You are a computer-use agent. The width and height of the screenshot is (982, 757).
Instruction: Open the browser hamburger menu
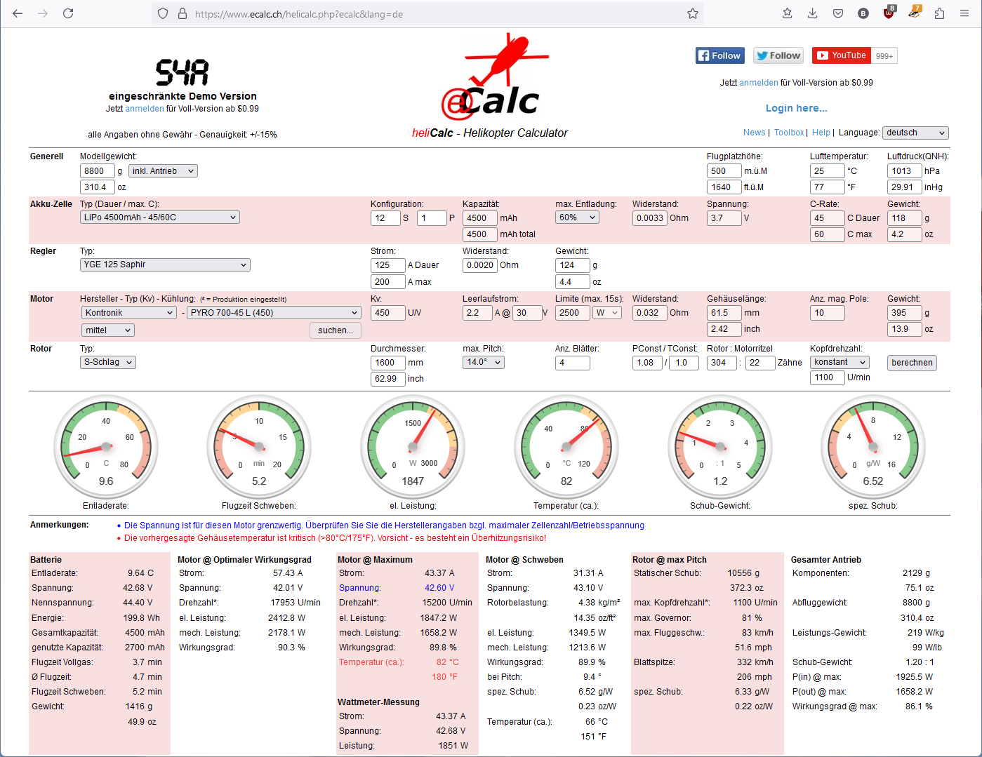964,13
